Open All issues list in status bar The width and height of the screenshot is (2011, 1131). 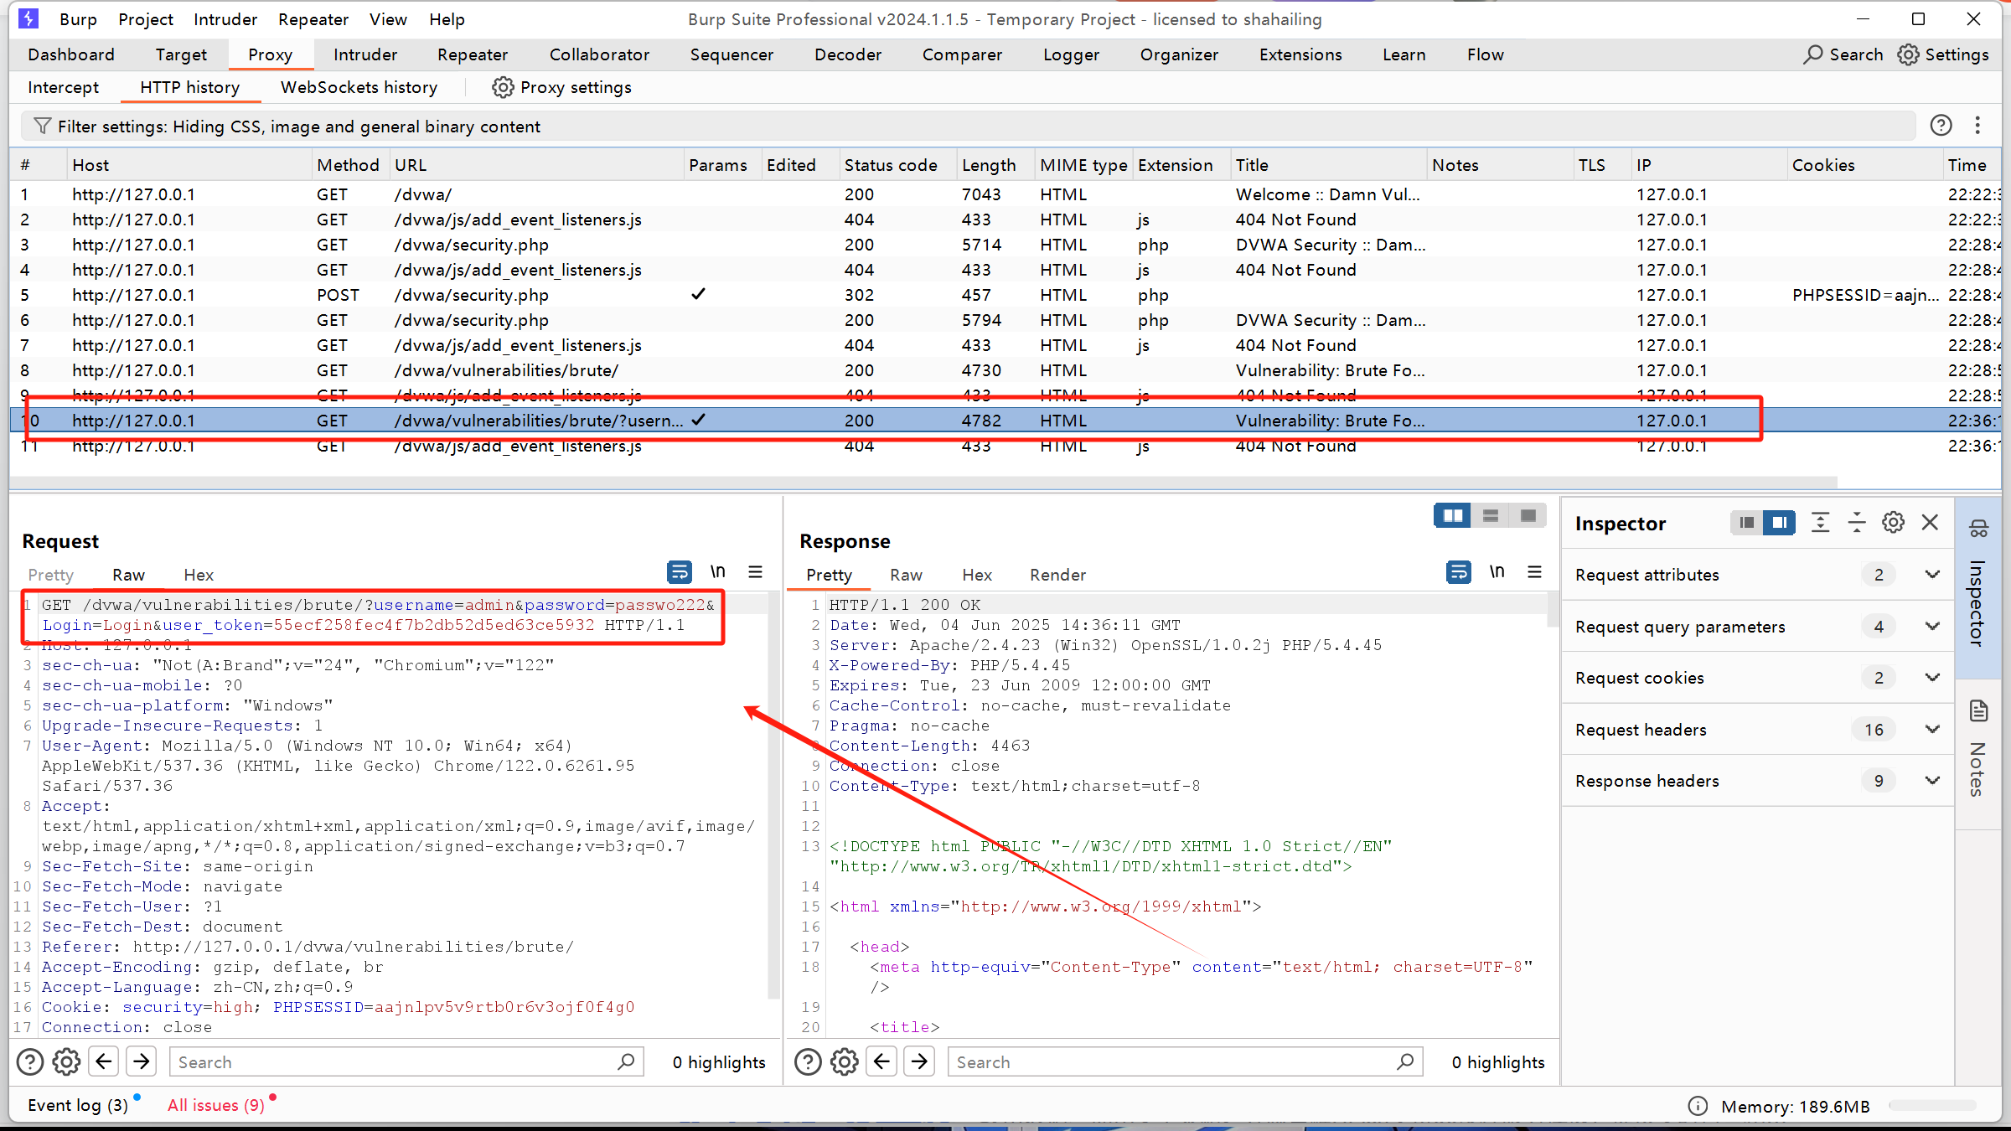216,1105
